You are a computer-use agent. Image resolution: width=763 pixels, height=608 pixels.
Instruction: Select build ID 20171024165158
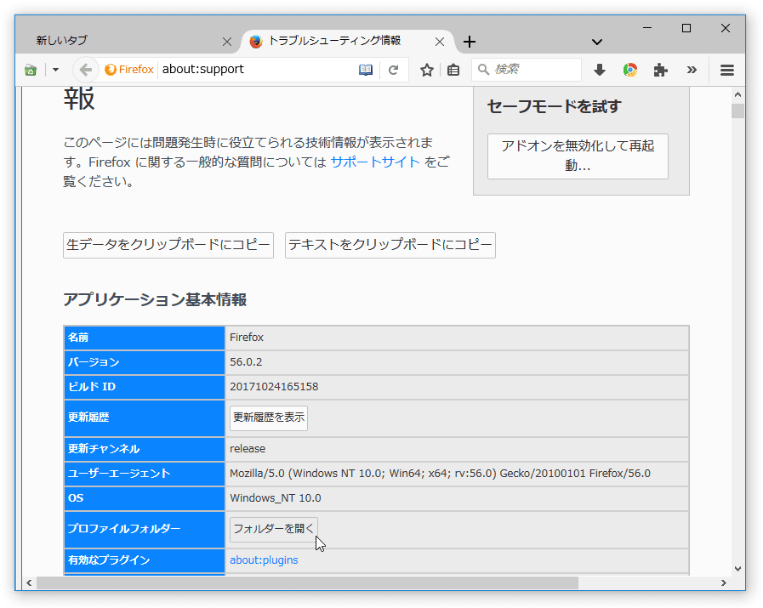pos(274,387)
